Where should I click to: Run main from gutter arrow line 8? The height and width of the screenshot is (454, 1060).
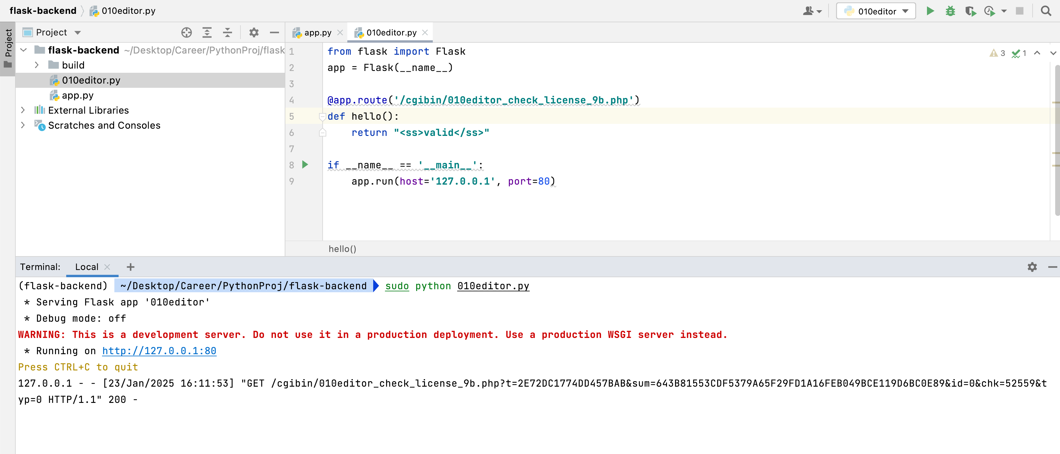tap(305, 165)
